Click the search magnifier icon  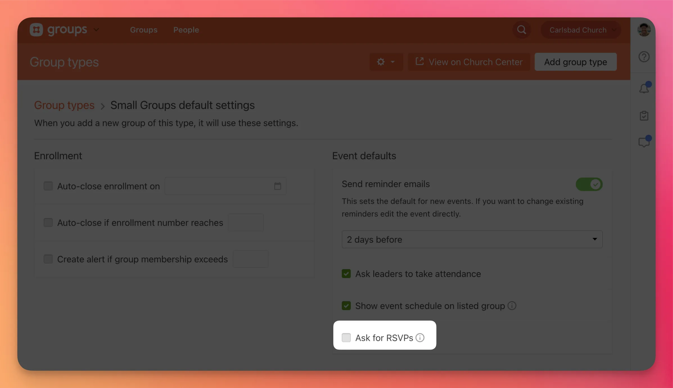pos(521,30)
